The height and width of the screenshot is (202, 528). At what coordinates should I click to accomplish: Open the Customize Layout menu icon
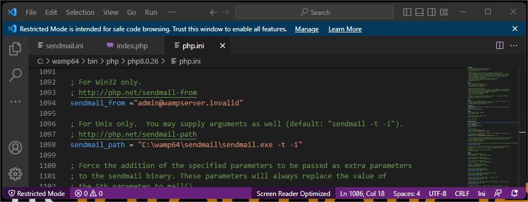click(x=444, y=13)
